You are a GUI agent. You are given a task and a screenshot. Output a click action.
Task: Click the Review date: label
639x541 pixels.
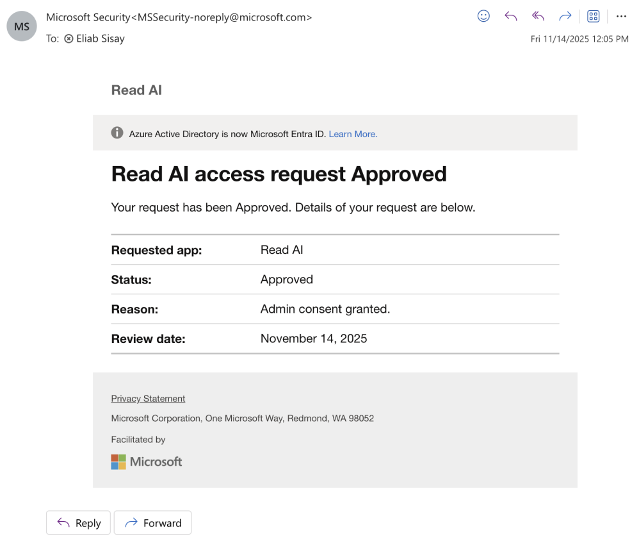[x=148, y=339]
